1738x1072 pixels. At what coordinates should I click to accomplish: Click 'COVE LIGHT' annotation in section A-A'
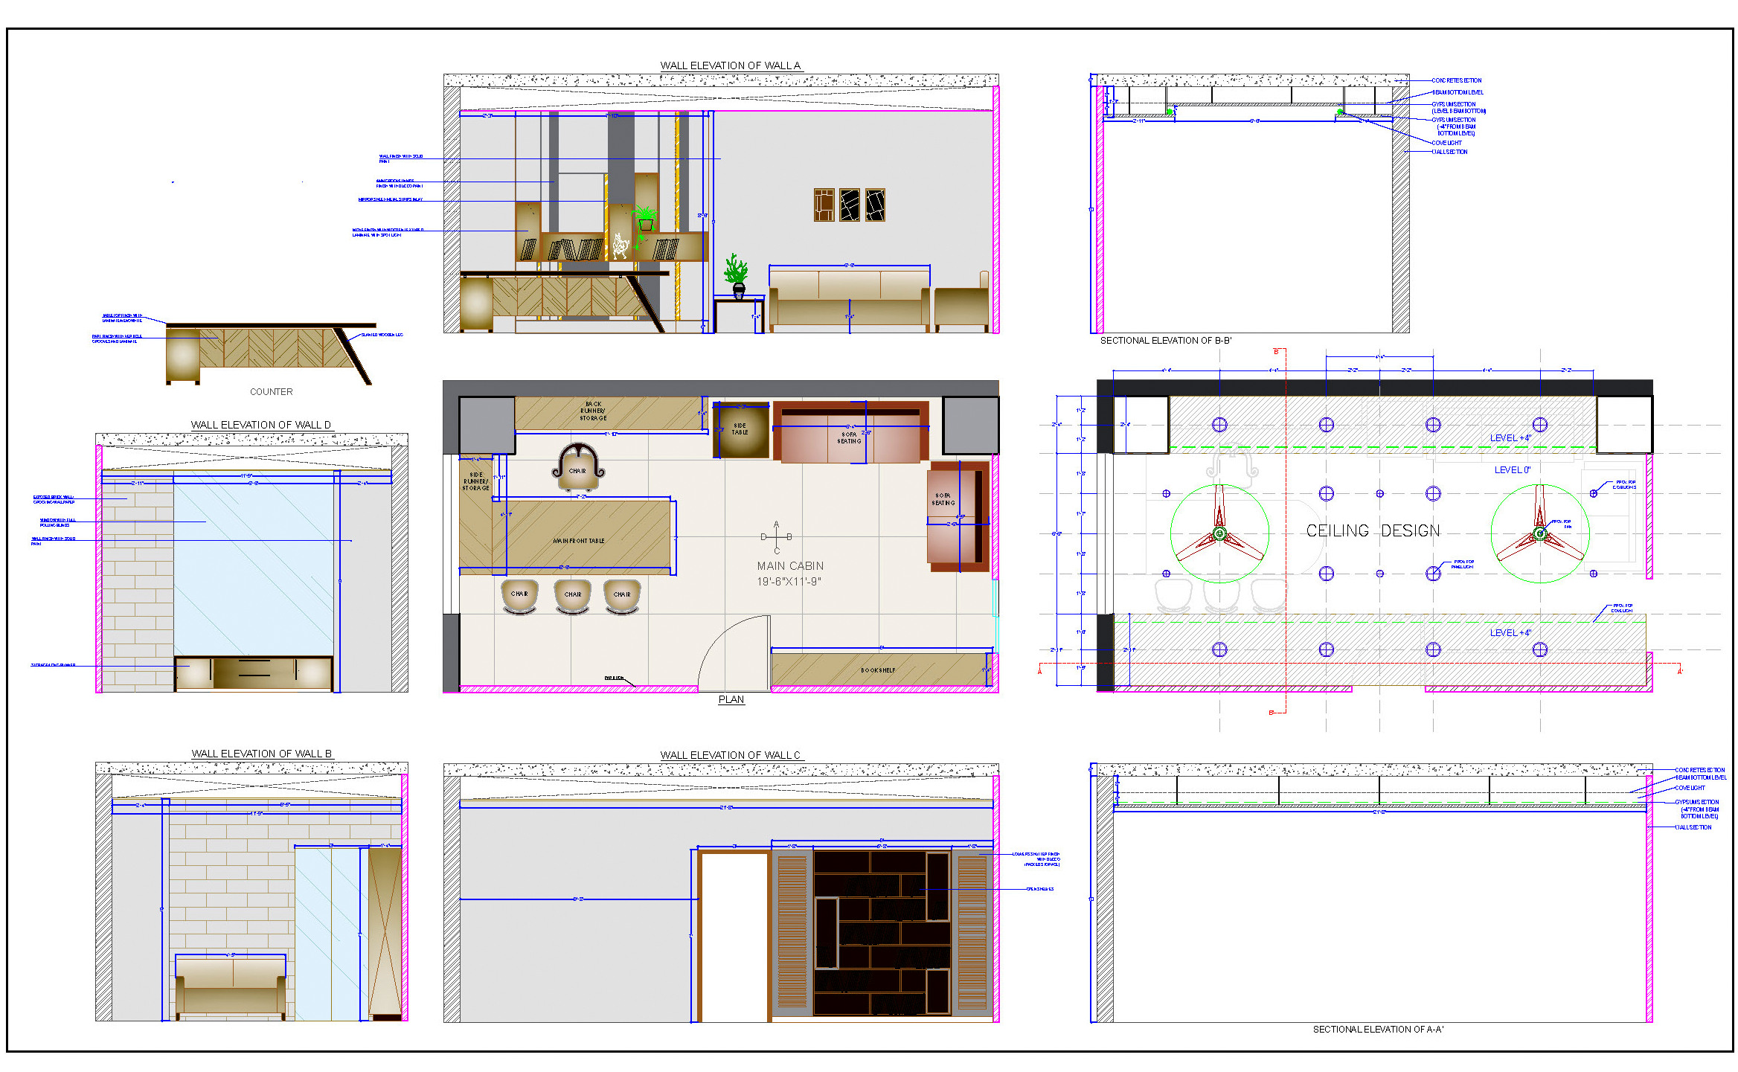tap(1690, 788)
